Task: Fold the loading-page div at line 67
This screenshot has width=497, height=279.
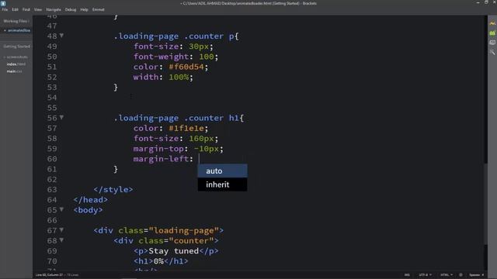Action: tap(62, 230)
